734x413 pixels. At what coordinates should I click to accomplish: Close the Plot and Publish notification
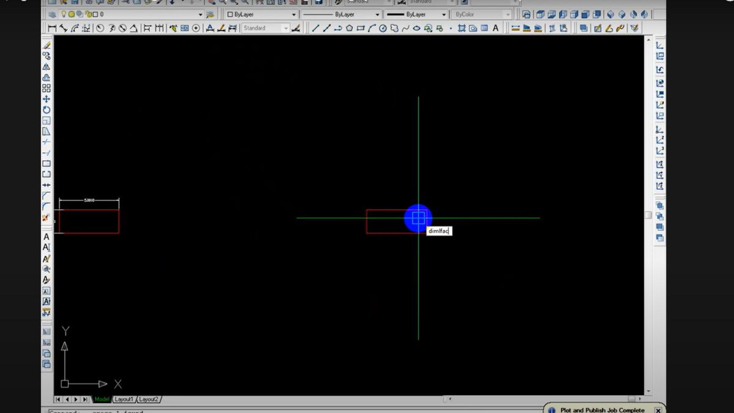pos(658,410)
